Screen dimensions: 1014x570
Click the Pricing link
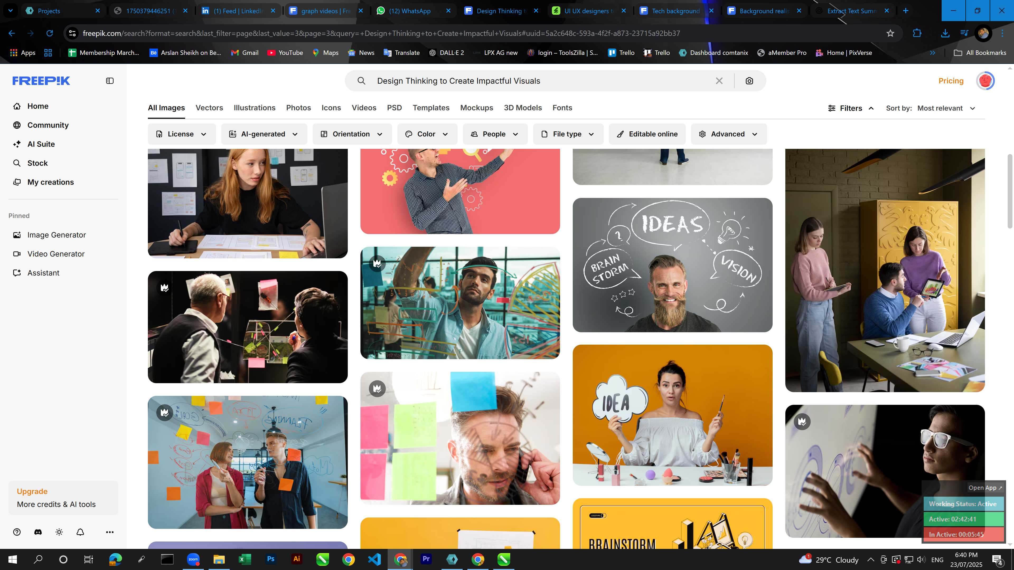pos(951,81)
